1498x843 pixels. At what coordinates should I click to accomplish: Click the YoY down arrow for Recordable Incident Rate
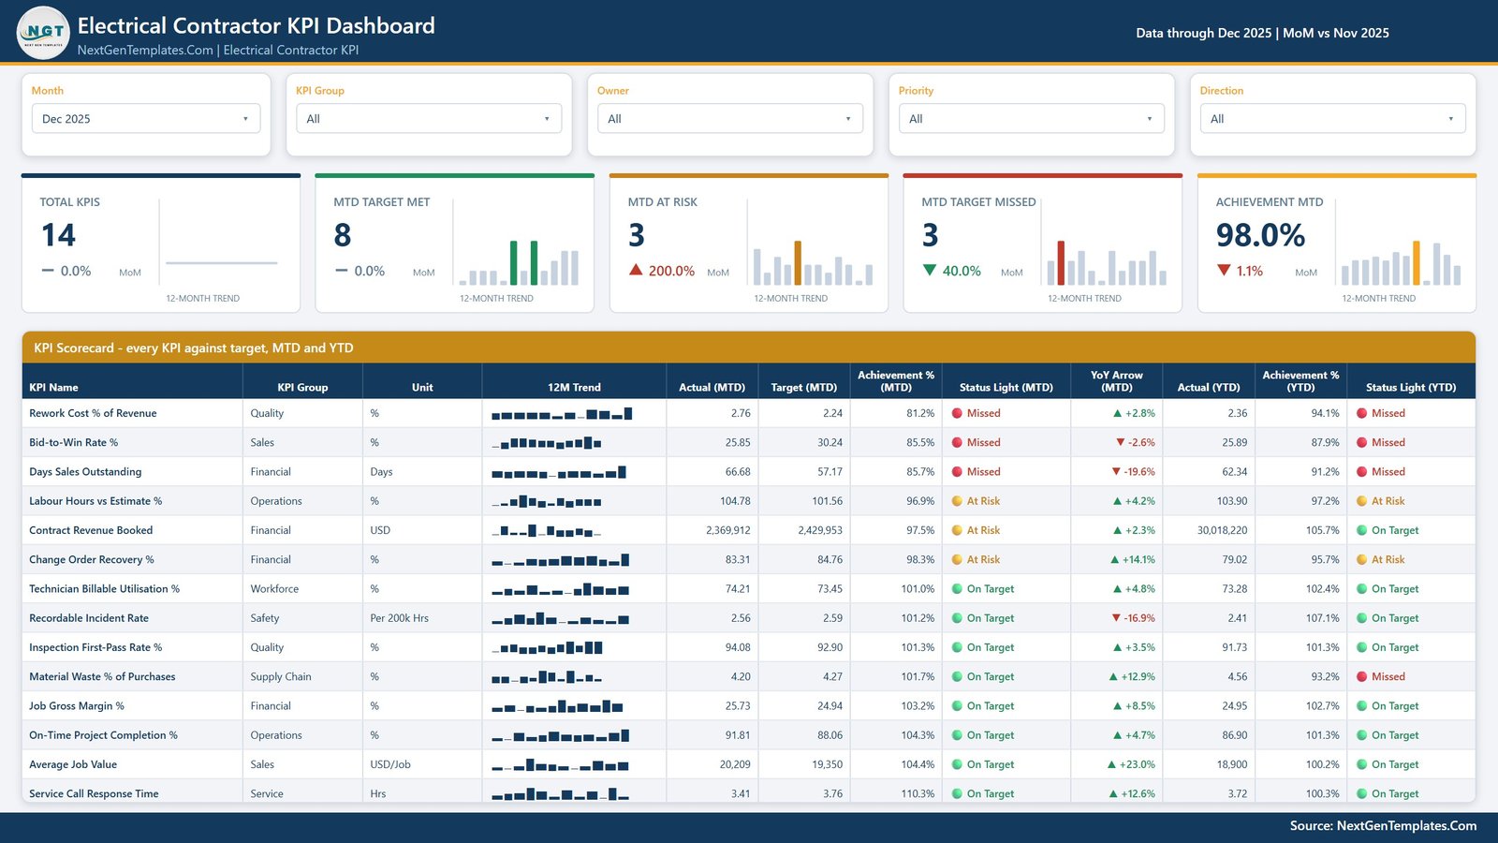[x=1116, y=618]
